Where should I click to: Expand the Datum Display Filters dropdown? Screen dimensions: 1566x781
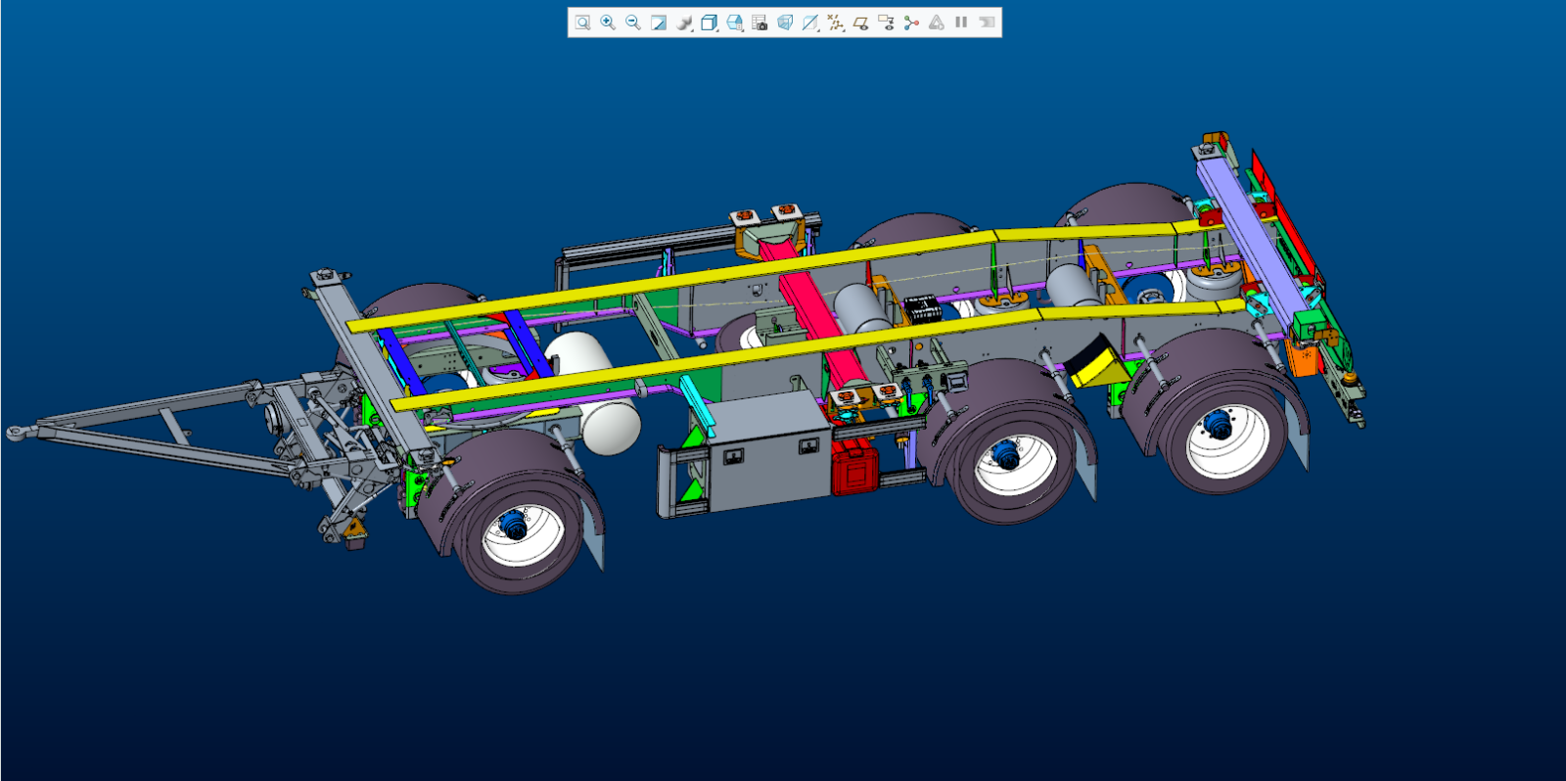tap(836, 23)
